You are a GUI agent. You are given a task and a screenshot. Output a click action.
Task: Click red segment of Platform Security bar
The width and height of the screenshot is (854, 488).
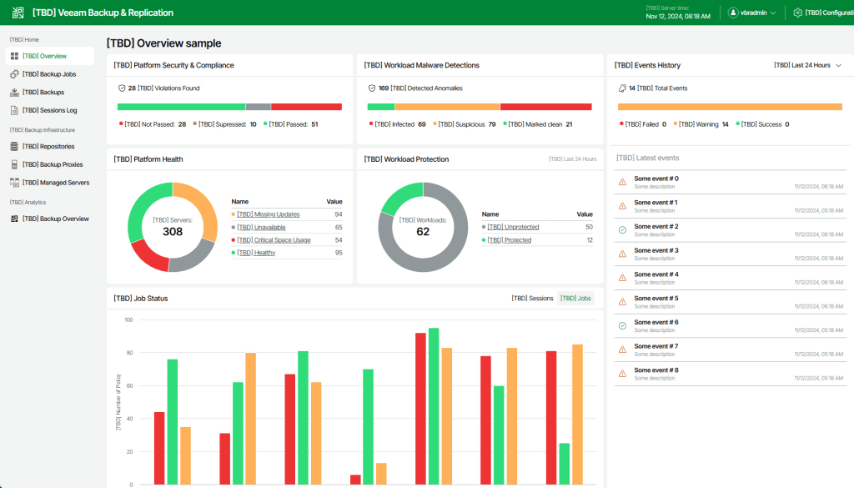coord(306,107)
